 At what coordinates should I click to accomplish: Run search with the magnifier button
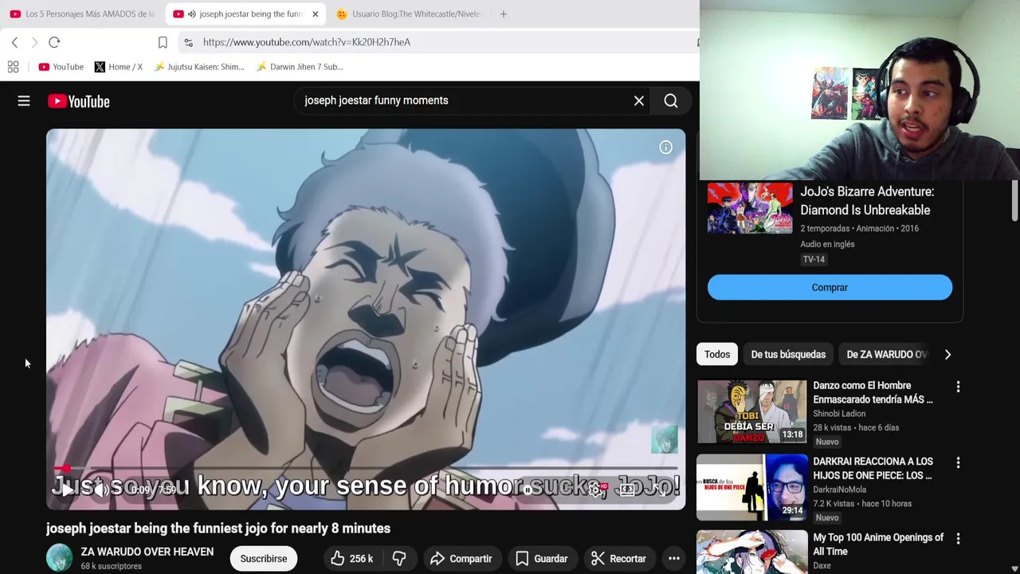[x=671, y=101]
